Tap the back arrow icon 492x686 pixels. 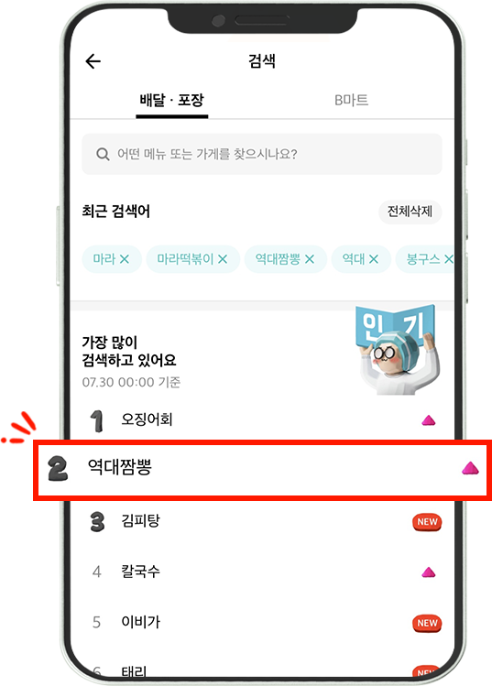tap(93, 61)
